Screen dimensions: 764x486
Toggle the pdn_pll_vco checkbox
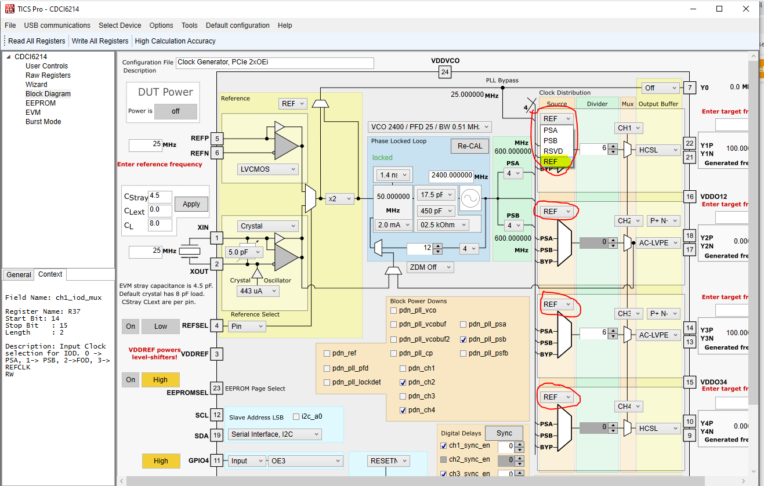394,311
